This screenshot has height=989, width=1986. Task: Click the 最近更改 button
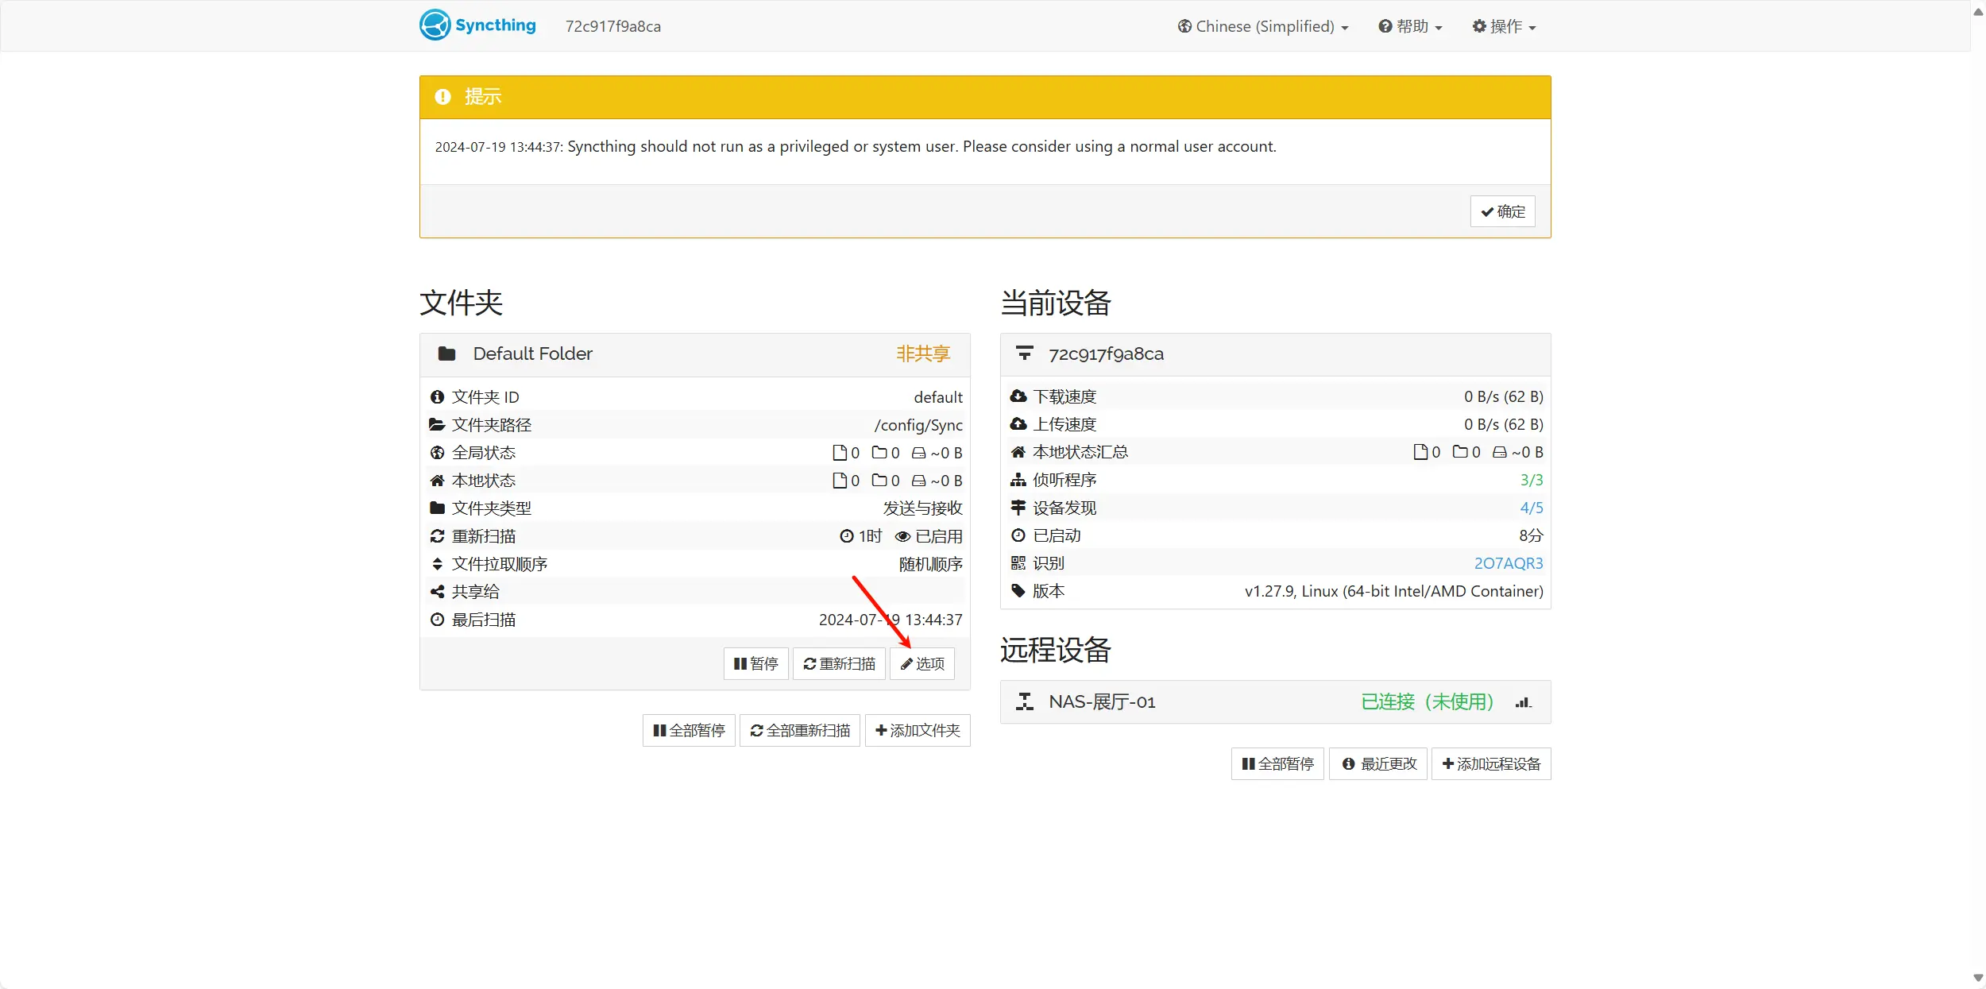click(x=1377, y=763)
